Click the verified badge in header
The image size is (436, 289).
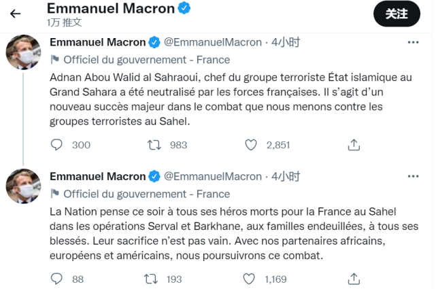click(x=184, y=9)
